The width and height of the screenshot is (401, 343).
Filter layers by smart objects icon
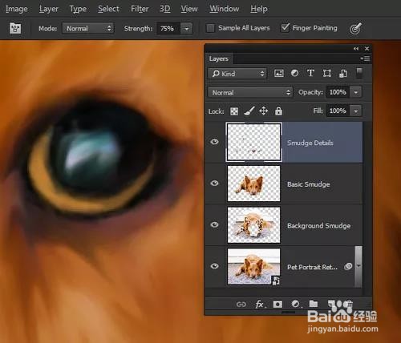pyautogui.click(x=343, y=74)
